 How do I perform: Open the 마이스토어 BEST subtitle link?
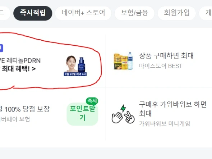tap(161, 66)
